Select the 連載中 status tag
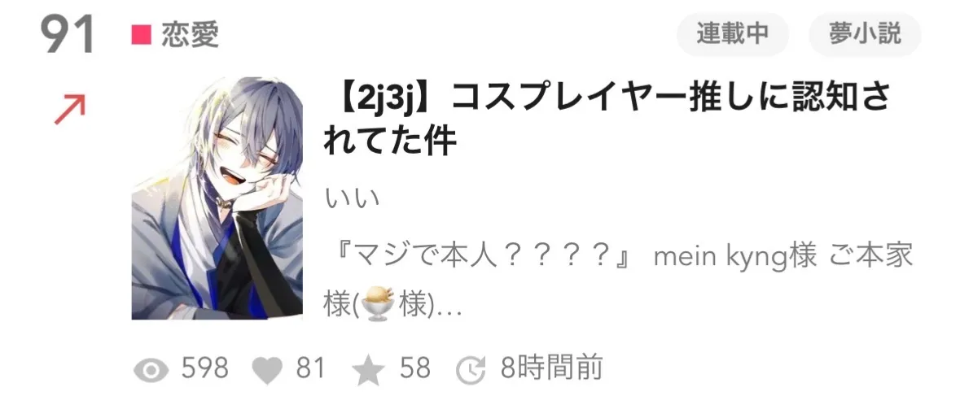The height and width of the screenshot is (396, 960). click(732, 34)
